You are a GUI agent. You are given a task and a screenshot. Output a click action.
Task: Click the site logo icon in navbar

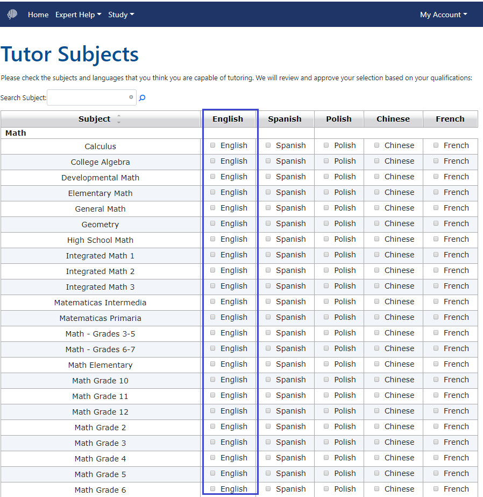coord(12,15)
